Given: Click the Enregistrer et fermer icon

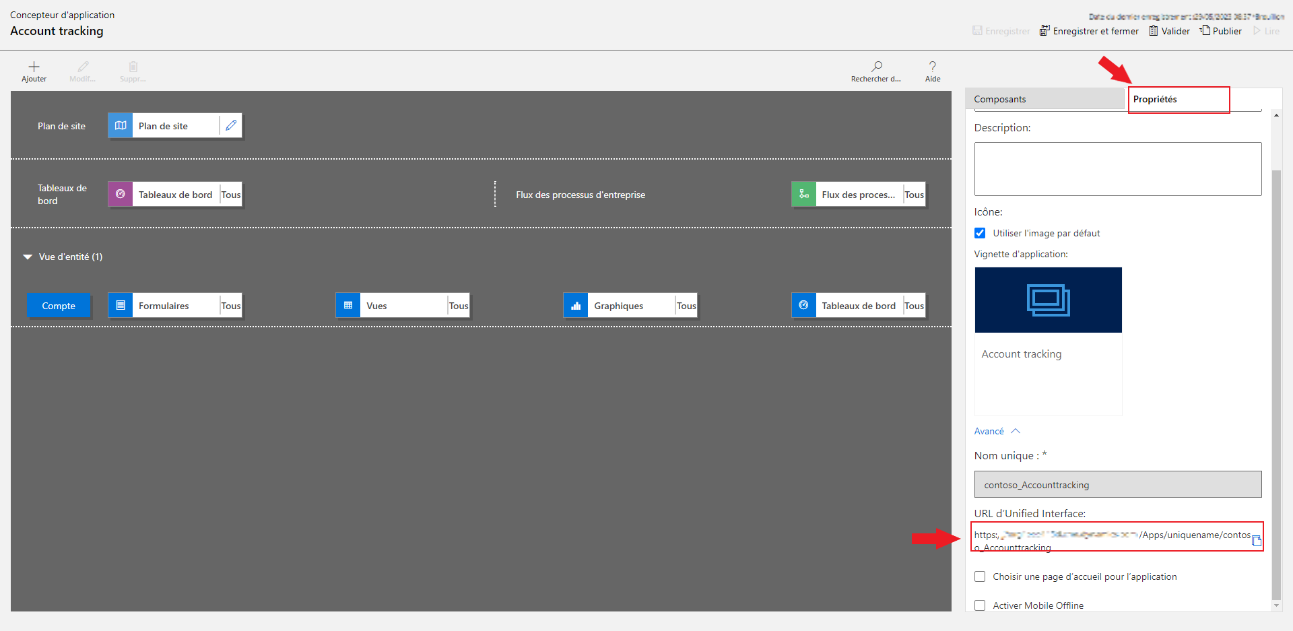Looking at the screenshot, I should point(1045,30).
